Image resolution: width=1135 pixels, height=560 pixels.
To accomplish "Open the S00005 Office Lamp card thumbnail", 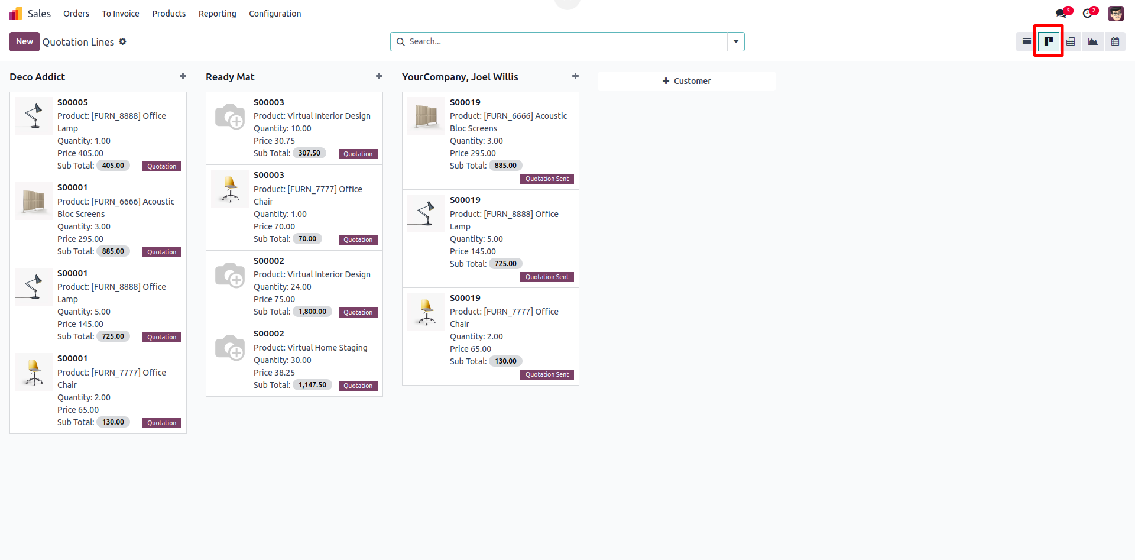I will click(x=34, y=116).
